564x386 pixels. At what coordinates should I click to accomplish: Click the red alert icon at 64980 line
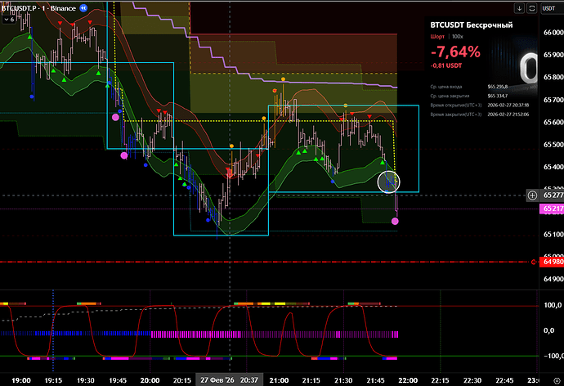point(533,263)
